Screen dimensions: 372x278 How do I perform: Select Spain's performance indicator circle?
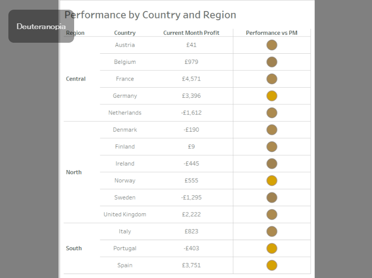coord(272,265)
